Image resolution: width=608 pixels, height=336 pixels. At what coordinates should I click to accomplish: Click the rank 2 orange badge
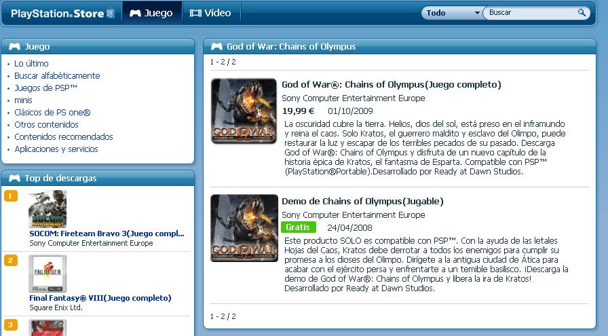coord(10,261)
